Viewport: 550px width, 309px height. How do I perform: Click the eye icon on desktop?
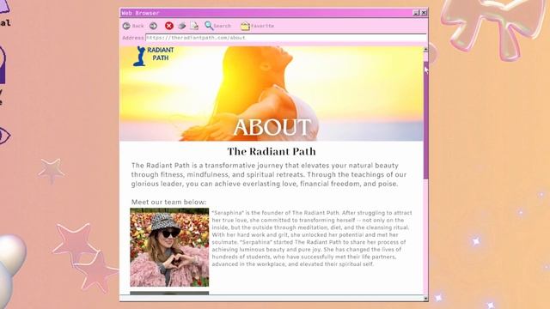4,136
